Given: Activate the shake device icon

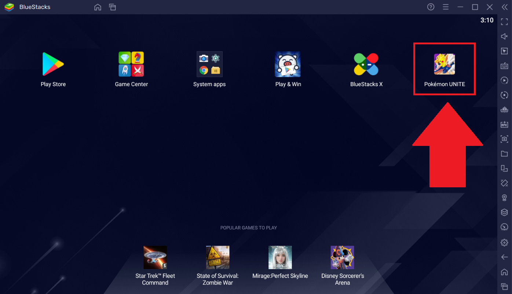Looking at the screenshot, I should (504, 183).
